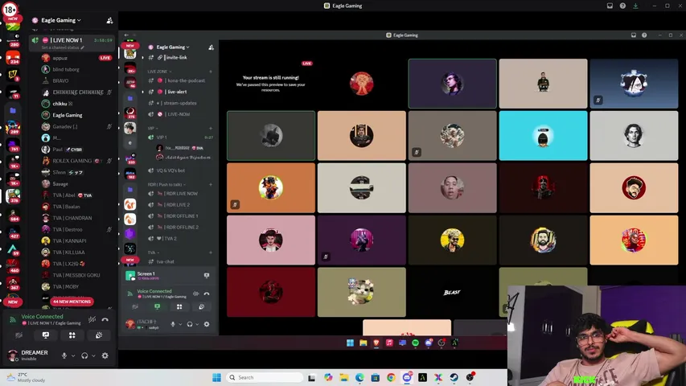Viewport: 686px width, 386px height.
Task: Open Steam from the taskbar
Action: coord(454,377)
